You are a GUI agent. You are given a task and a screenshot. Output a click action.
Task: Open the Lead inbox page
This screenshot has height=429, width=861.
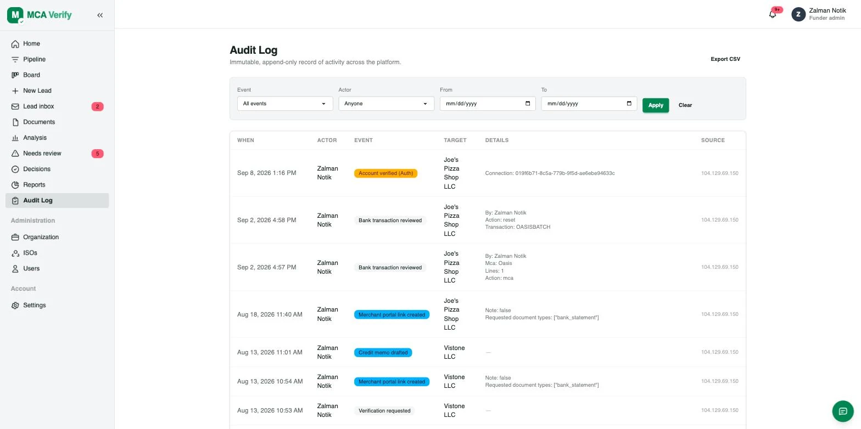click(x=57, y=106)
